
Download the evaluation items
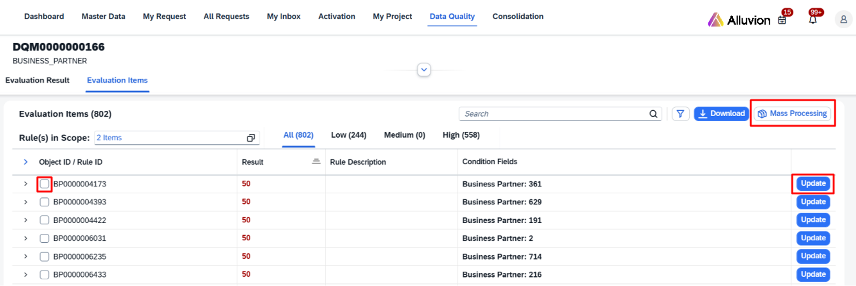pyautogui.click(x=721, y=114)
